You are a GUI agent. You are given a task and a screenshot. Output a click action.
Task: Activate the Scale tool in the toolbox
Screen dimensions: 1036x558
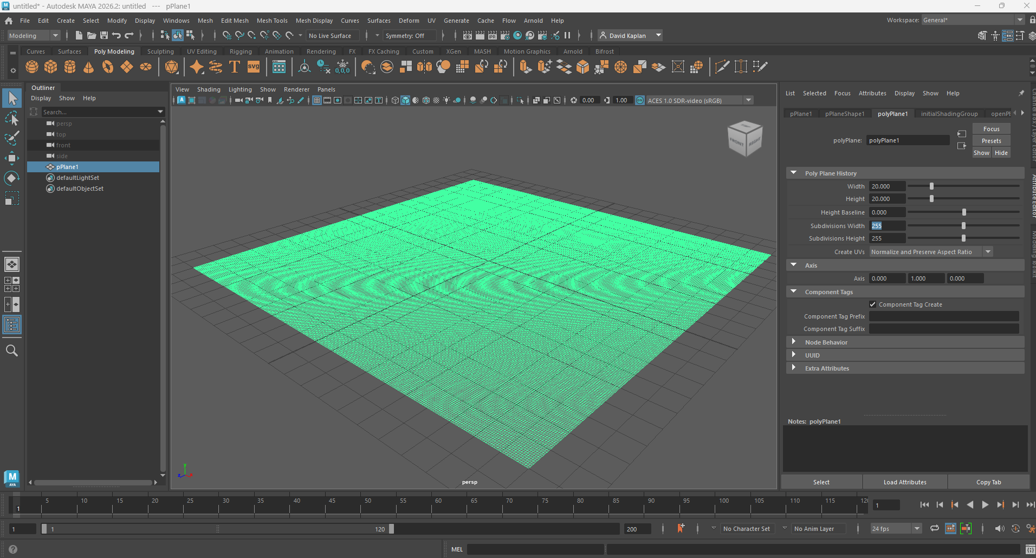[x=12, y=198]
